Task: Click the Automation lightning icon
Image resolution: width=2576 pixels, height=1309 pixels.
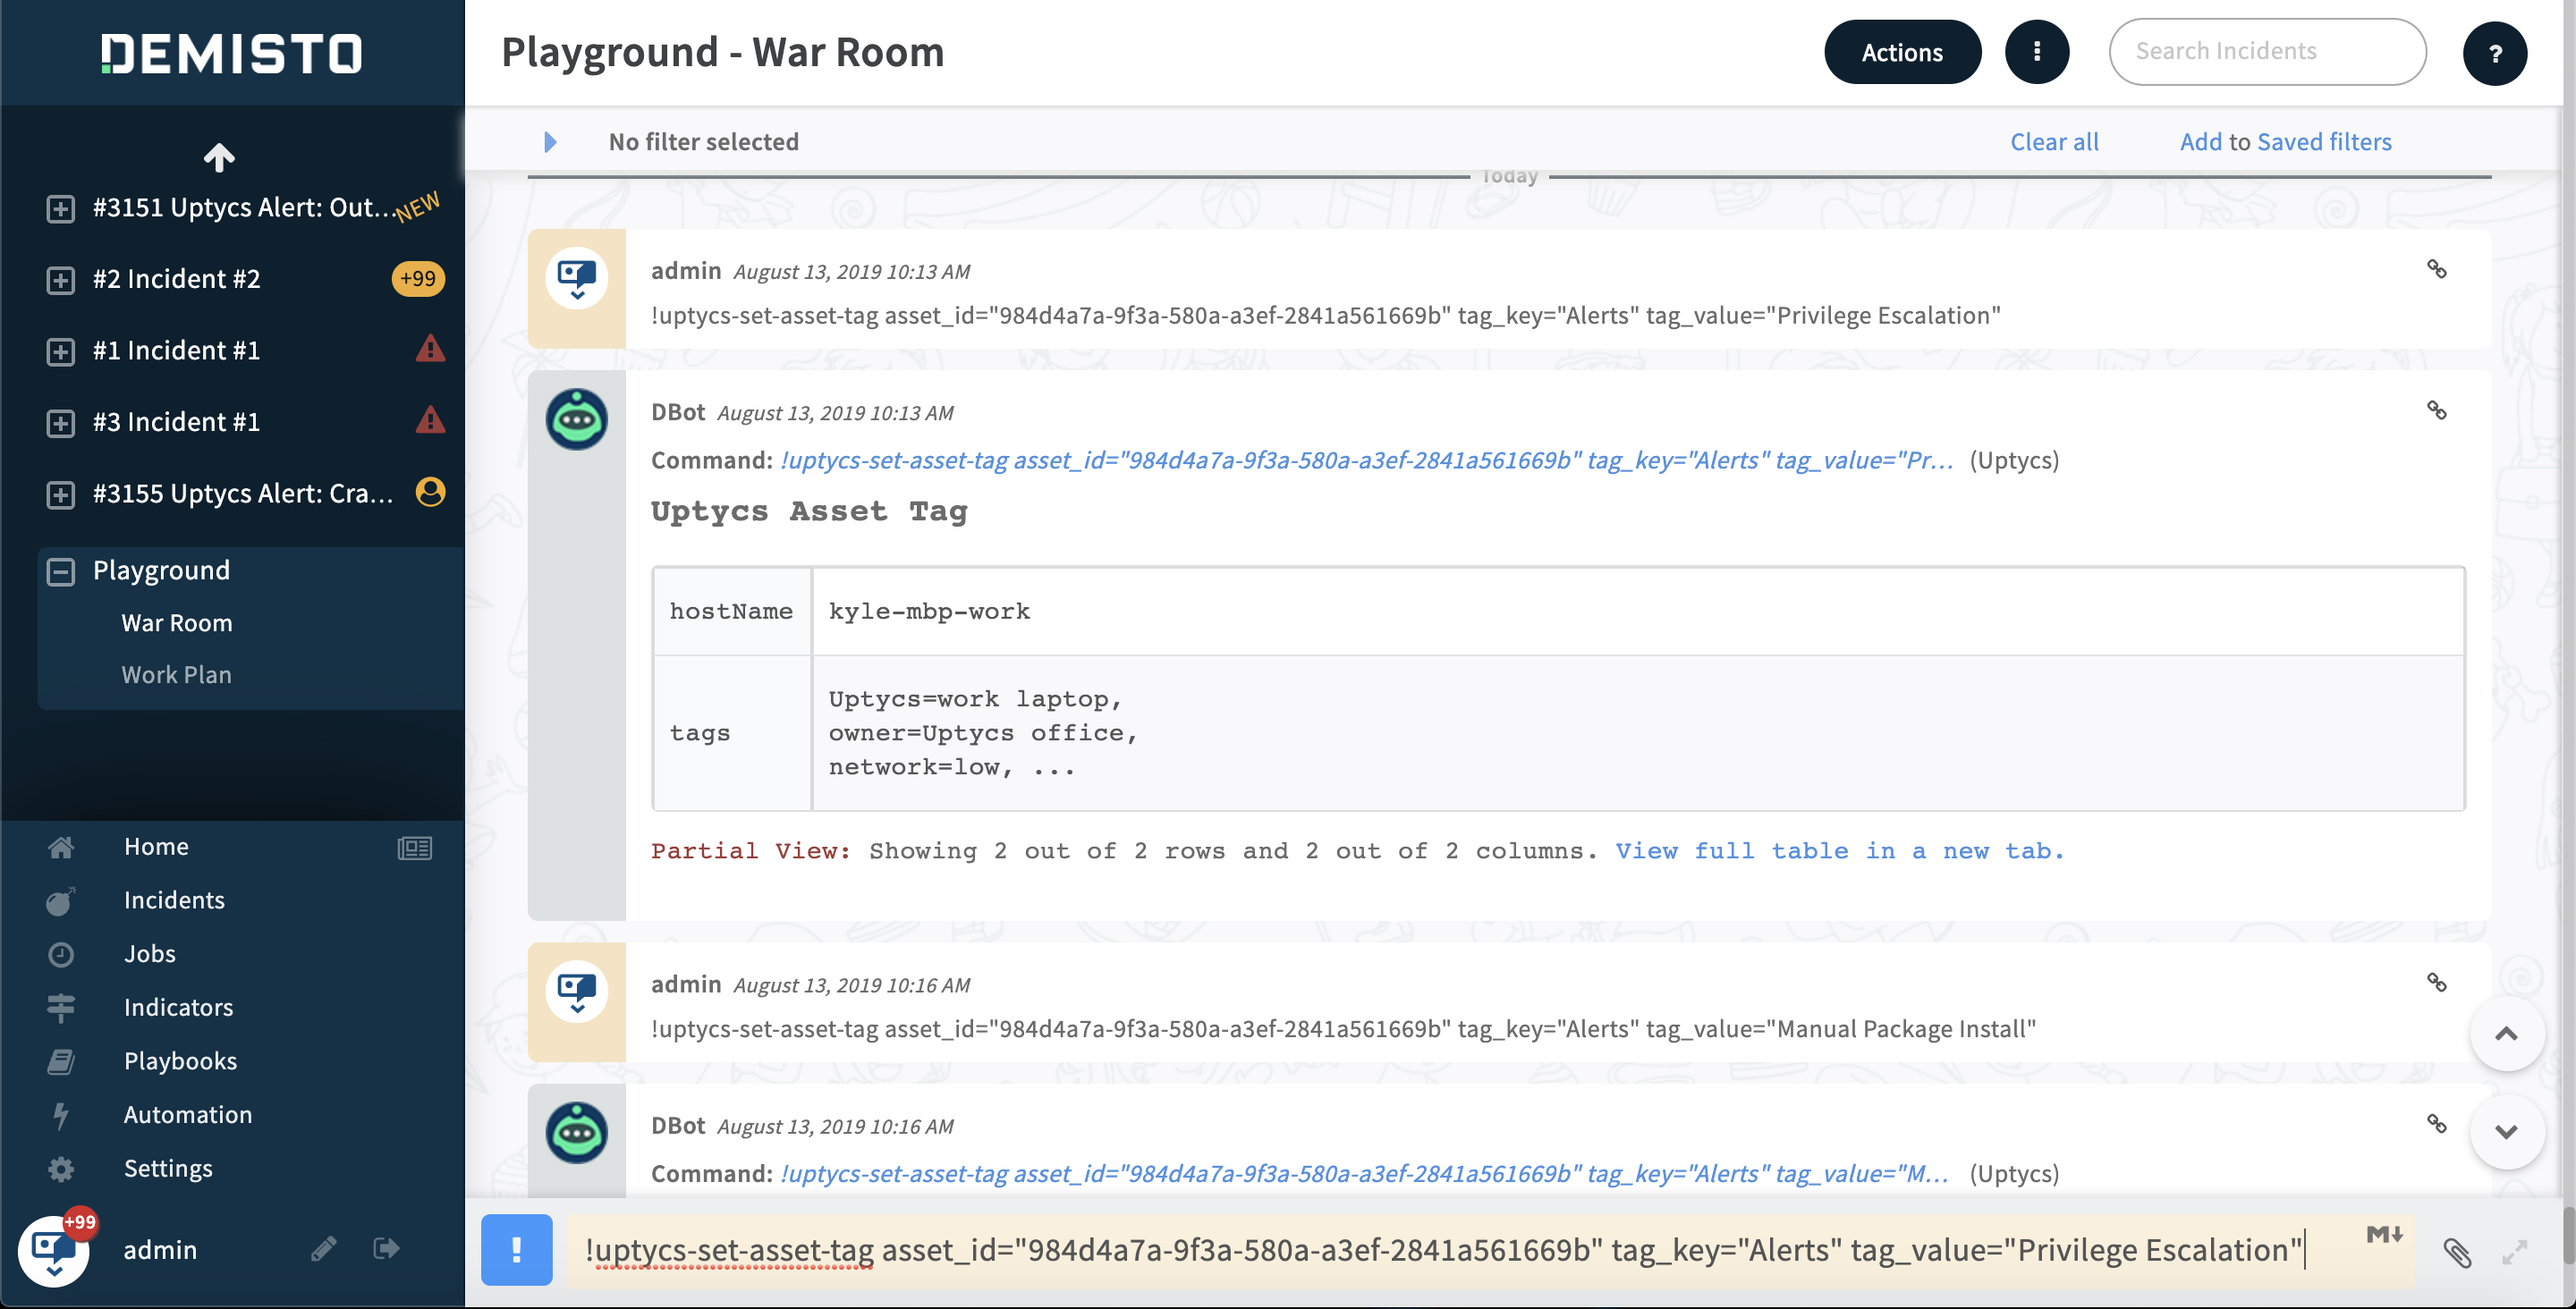Action: 61,1115
